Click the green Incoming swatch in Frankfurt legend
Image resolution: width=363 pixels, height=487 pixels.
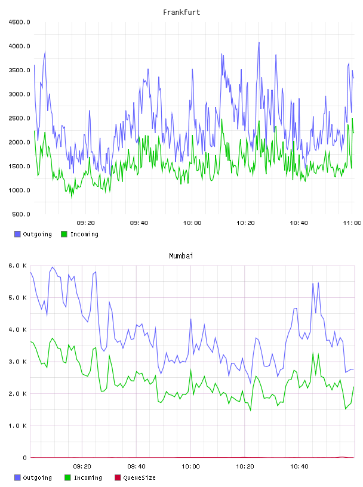point(64,234)
